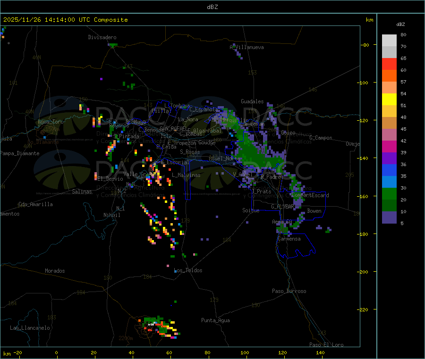The height and width of the screenshot is (359, 425).
Task: Click the Punta_Agua place label
Action: (215, 320)
